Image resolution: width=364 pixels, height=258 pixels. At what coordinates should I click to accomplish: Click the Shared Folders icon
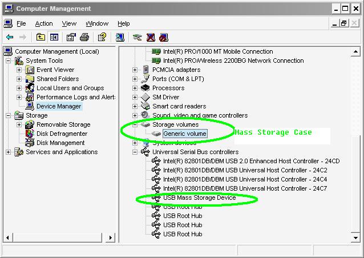click(30, 79)
